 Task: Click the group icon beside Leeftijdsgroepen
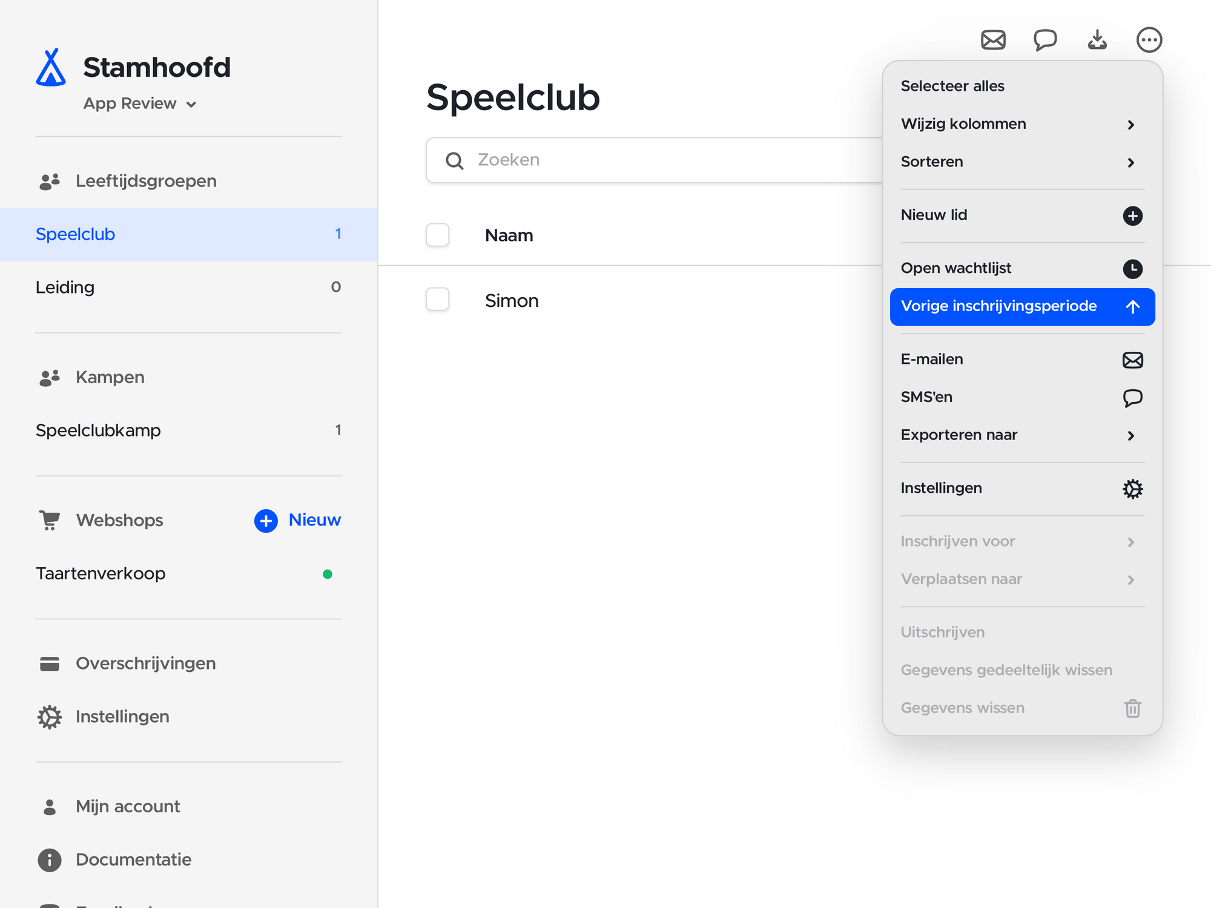(50, 181)
